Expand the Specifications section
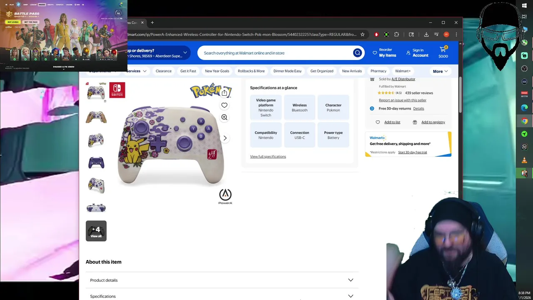533x300 pixels. click(222, 295)
